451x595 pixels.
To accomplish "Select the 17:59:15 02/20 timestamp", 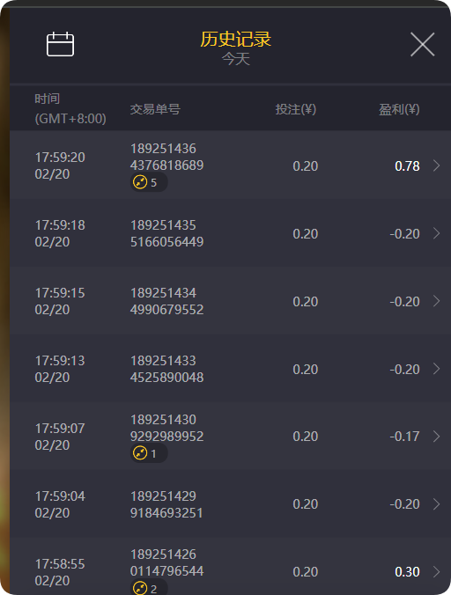I will [x=60, y=301].
